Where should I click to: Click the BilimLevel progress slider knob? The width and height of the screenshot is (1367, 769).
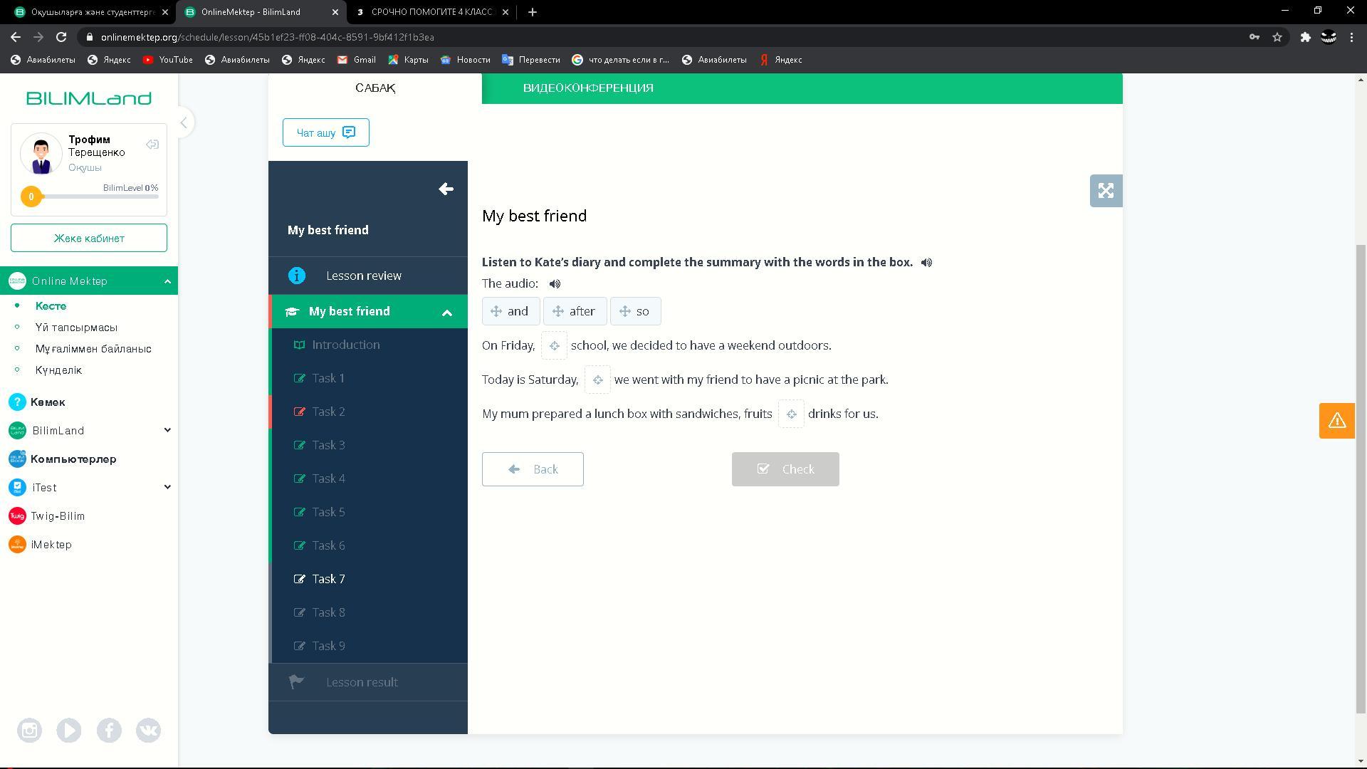[x=31, y=197]
